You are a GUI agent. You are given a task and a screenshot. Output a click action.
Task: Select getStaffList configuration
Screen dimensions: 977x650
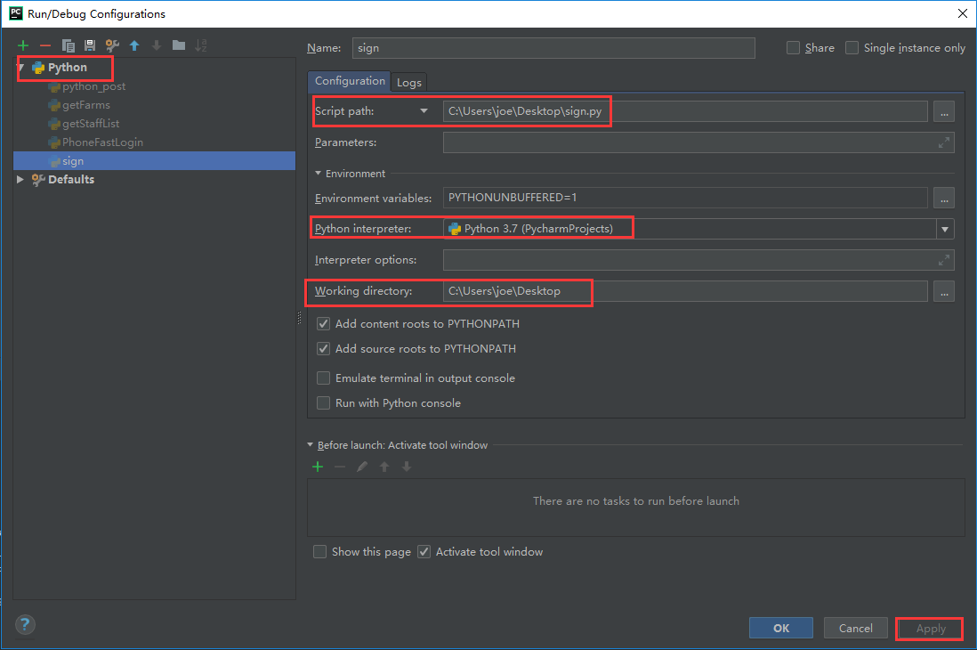pyautogui.click(x=91, y=124)
